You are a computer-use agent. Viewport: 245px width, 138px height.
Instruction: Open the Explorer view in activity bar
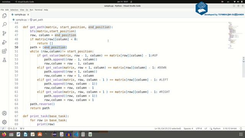point(4,16)
